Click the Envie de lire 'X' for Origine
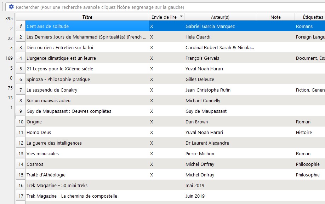 [152, 122]
